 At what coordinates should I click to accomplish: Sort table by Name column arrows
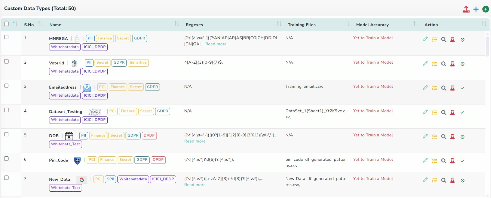(x=176, y=24)
